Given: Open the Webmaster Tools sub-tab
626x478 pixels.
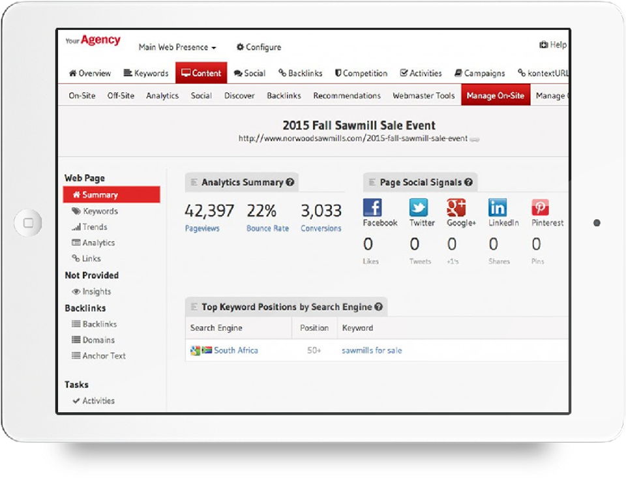Looking at the screenshot, I should click(x=423, y=95).
